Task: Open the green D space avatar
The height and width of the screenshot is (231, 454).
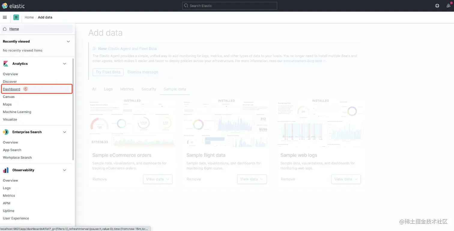Action: pyautogui.click(x=16, y=17)
